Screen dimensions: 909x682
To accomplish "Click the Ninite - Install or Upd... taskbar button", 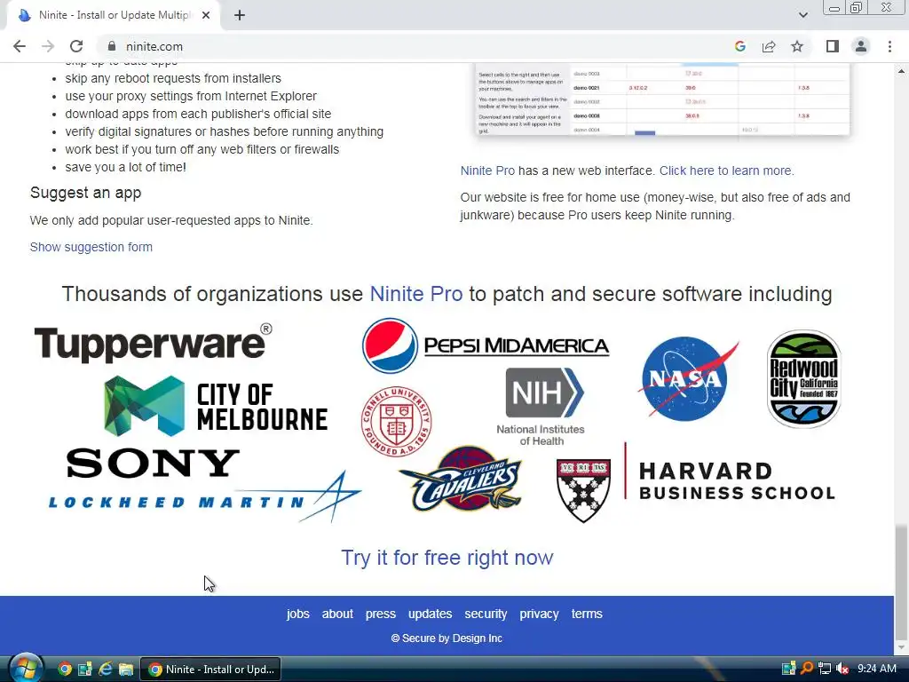I will pos(211,670).
